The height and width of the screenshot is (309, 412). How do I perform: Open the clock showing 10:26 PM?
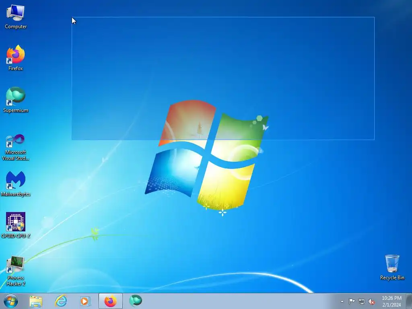click(391, 301)
